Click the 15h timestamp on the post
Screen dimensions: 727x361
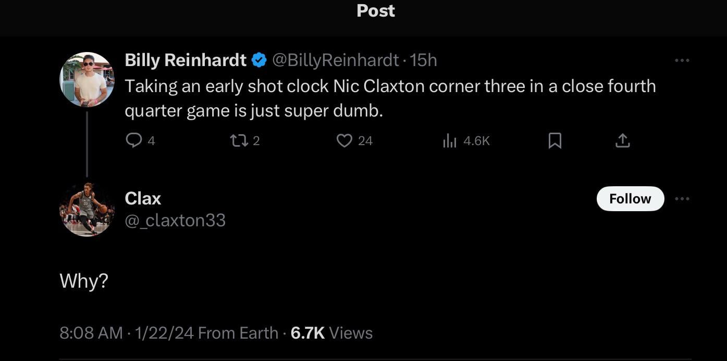424,60
